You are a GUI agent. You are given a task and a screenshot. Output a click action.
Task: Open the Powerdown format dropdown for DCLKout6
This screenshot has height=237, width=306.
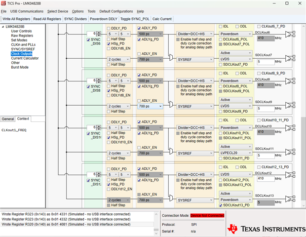(235, 34)
